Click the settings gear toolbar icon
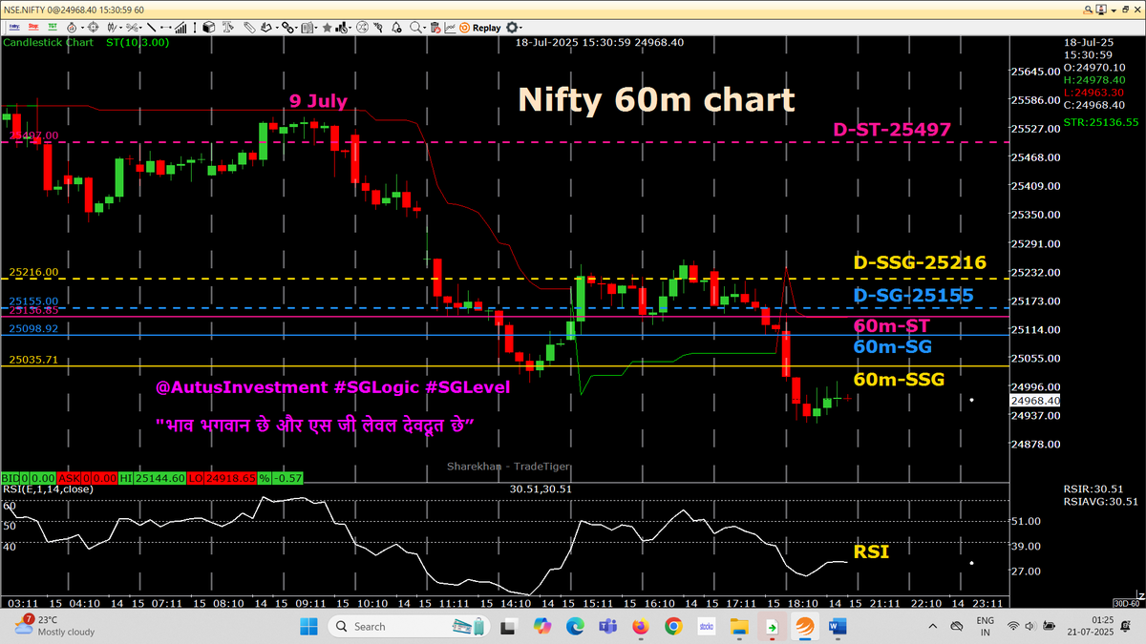Viewport: 1146px width, 644px height. 512,28
